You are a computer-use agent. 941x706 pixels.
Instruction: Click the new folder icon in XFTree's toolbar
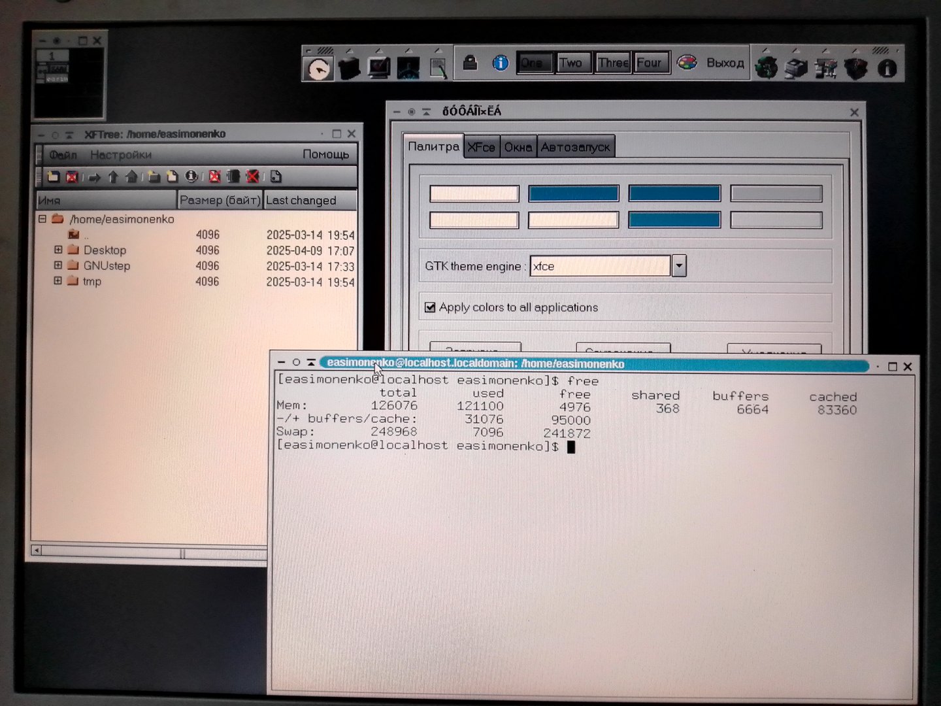[x=154, y=176]
